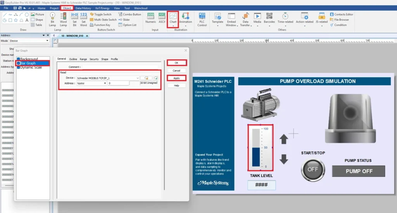Open the PLC Control tool

point(202,19)
